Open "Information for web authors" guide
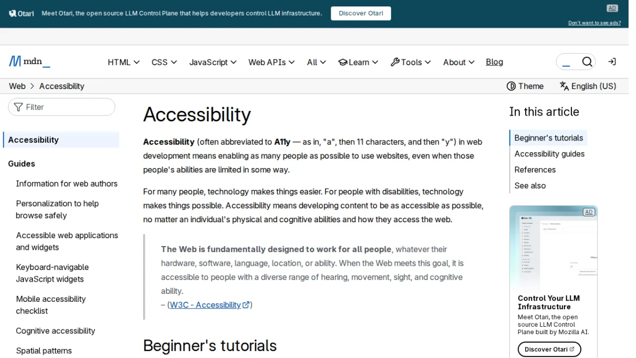The height and width of the screenshot is (358, 636). [x=67, y=184]
